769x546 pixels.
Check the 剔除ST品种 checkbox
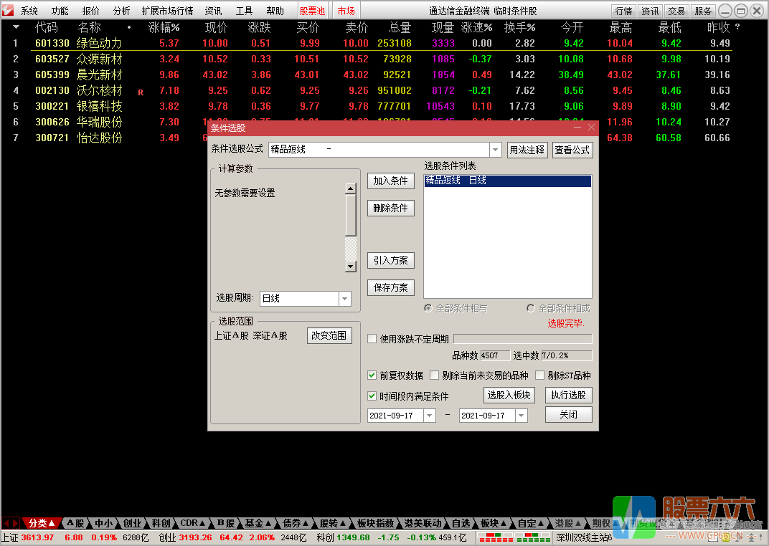(x=539, y=375)
